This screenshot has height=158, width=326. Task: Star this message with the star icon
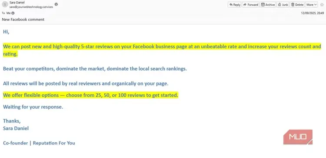click(x=322, y=5)
